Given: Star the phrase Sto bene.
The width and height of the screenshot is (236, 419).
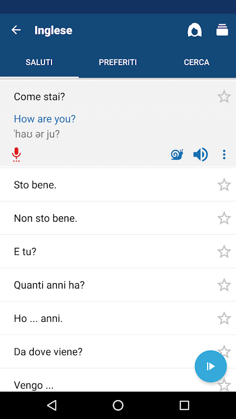Looking at the screenshot, I should click(x=224, y=185).
